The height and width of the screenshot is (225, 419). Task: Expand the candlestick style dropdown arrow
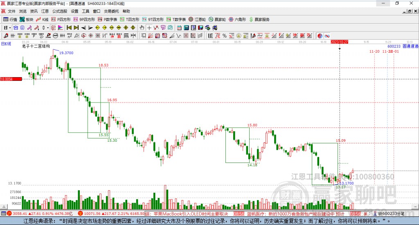click(48, 28)
